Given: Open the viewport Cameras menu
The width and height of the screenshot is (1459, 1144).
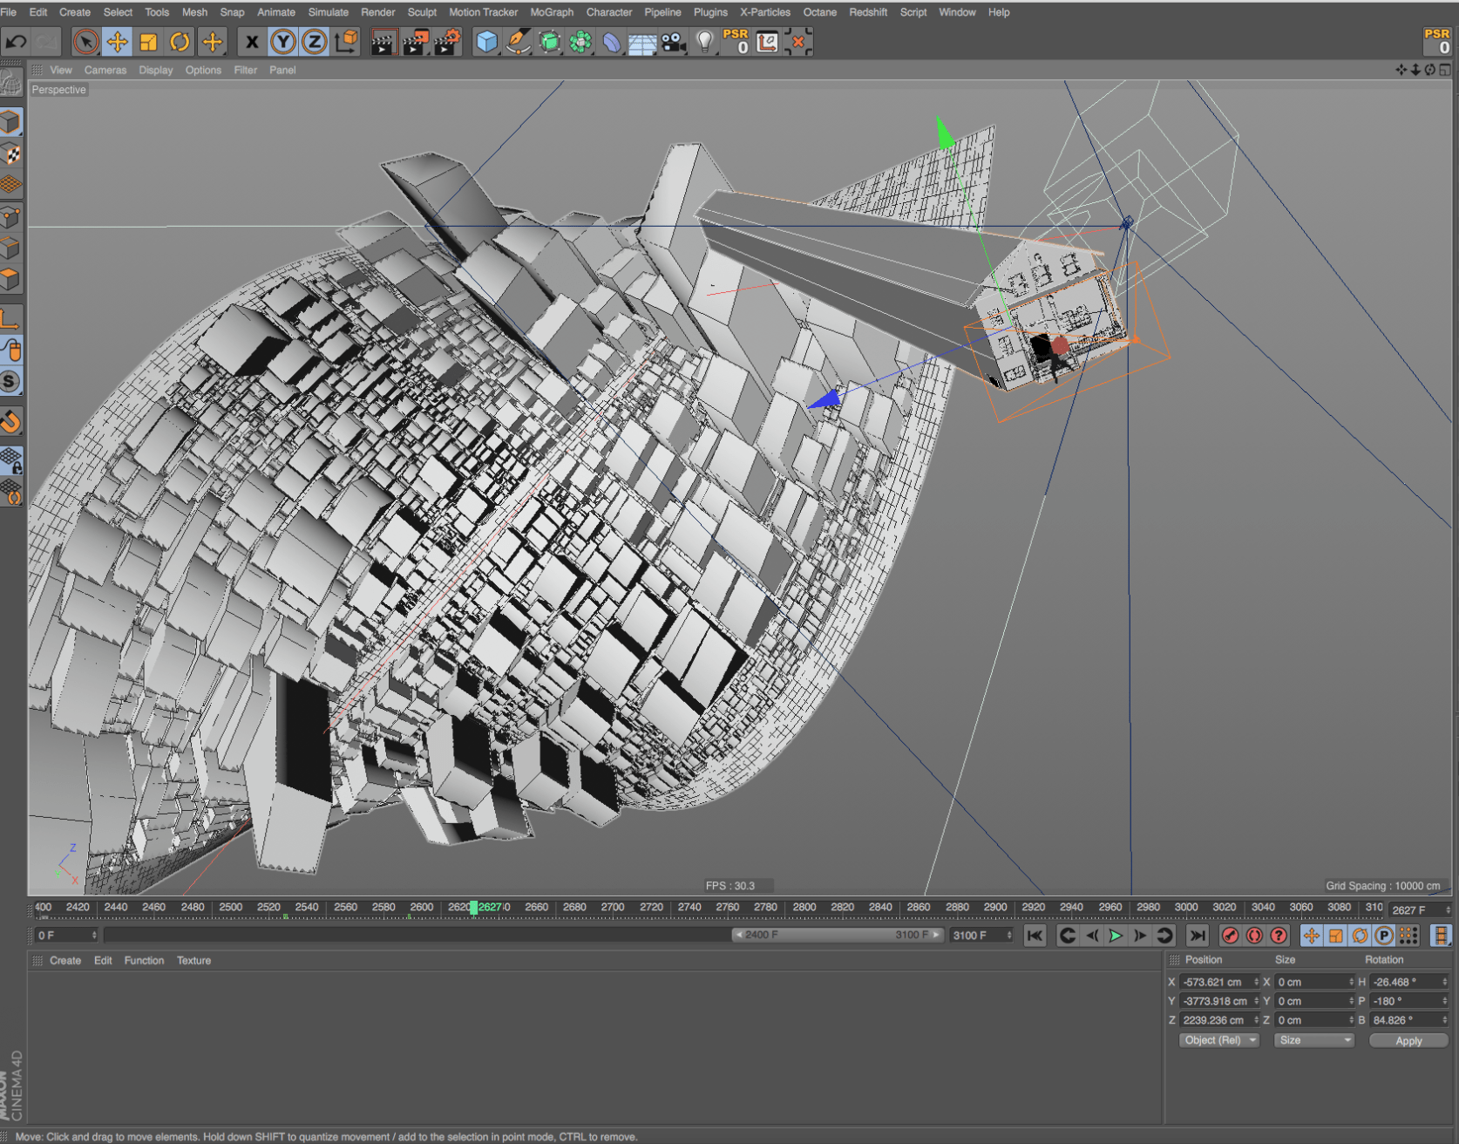Looking at the screenshot, I should 105,70.
